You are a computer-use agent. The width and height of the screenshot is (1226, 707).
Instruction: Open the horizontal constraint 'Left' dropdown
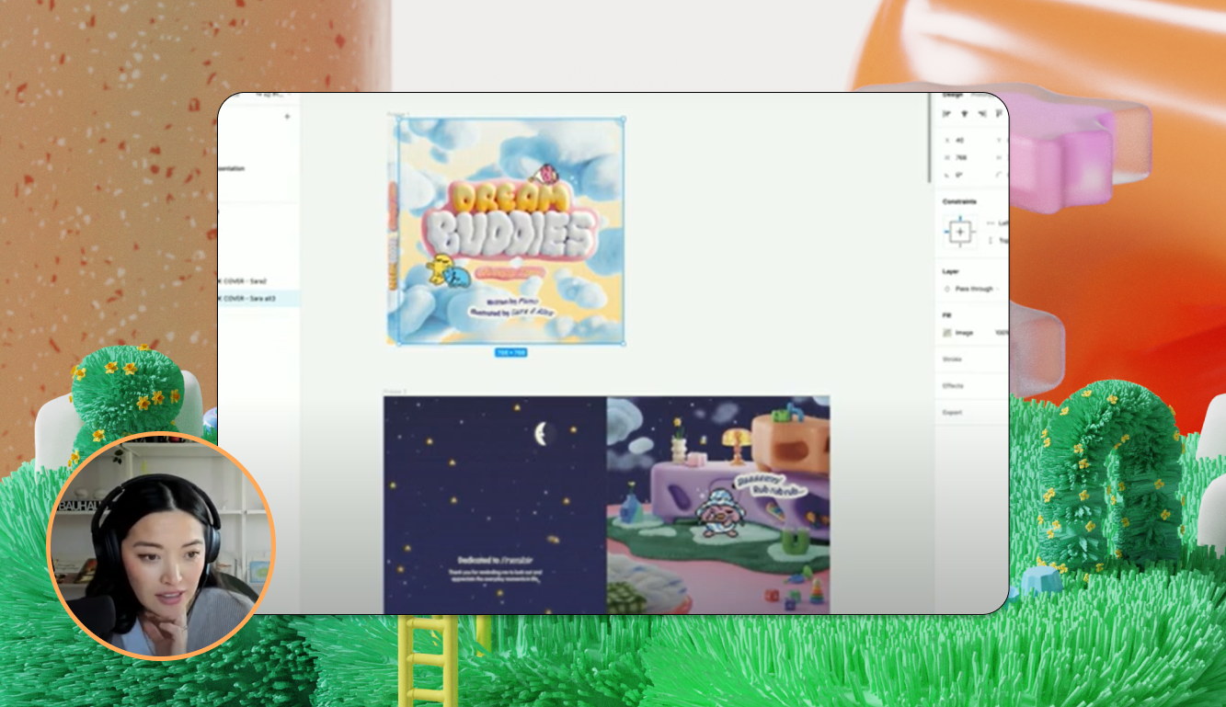click(x=998, y=223)
